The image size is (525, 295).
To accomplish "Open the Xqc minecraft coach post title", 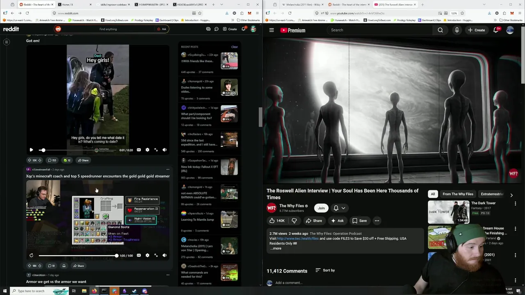I will (x=98, y=176).
